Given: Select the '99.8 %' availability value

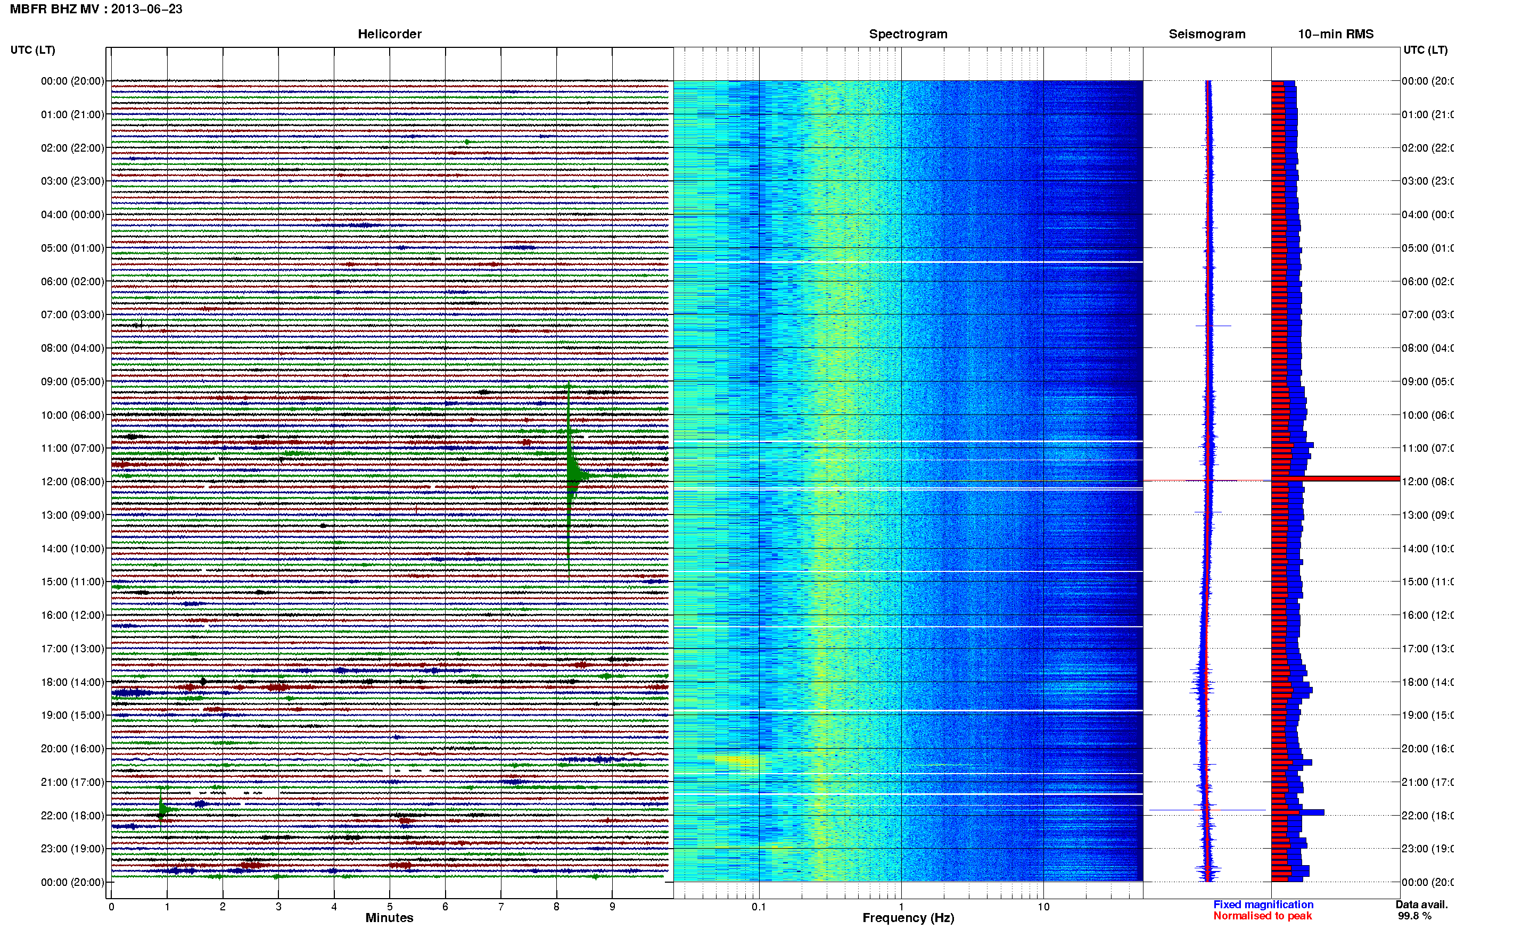Looking at the screenshot, I should click(x=1414, y=915).
